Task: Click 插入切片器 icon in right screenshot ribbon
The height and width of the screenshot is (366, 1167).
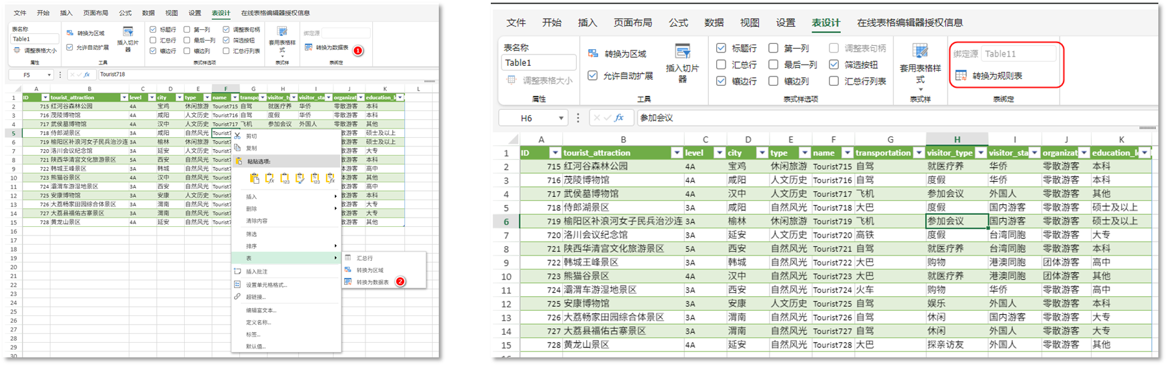Action: pos(682,52)
